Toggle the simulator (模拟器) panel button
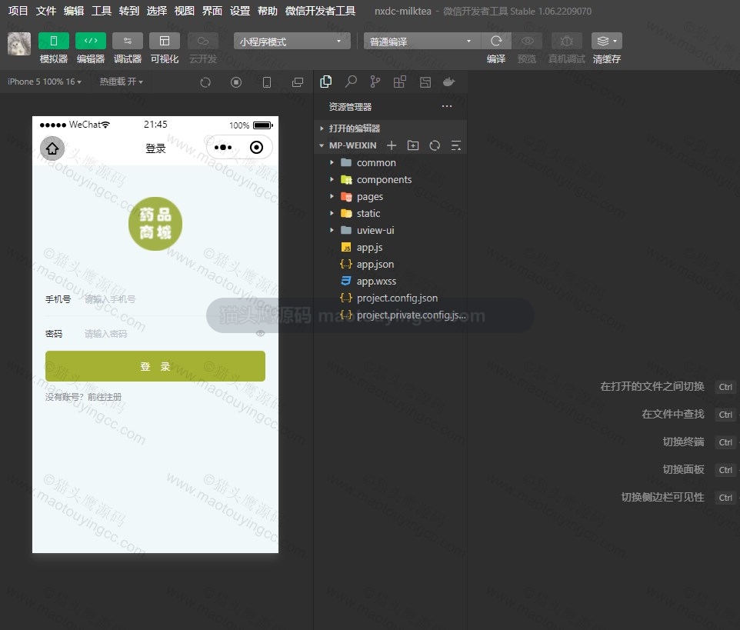 point(53,41)
